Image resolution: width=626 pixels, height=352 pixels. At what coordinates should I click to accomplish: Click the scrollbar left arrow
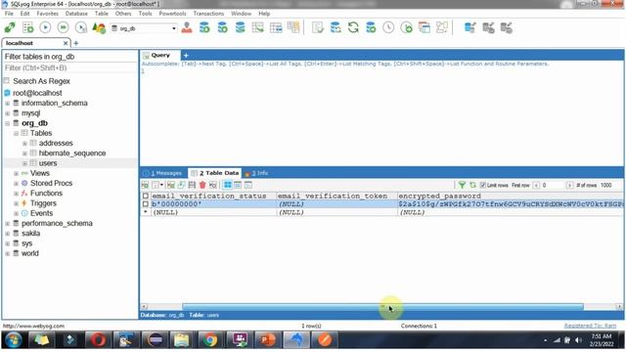pyautogui.click(x=144, y=306)
